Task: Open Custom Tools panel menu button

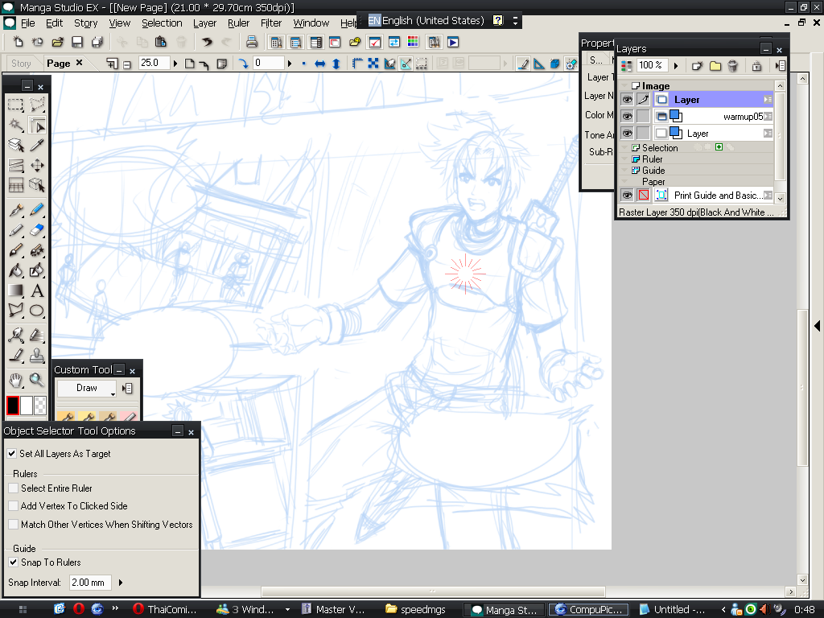Action: (127, 389)
